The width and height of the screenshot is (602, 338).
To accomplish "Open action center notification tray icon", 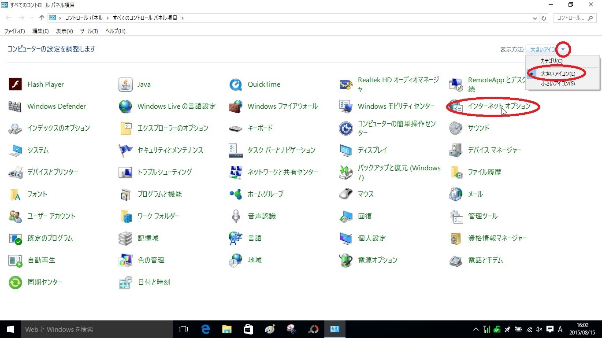I will click(x=550, y=329).
